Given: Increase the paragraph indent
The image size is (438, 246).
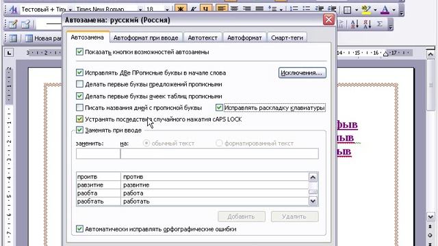Looking at the screenshot, I should [x=331, y=9].
